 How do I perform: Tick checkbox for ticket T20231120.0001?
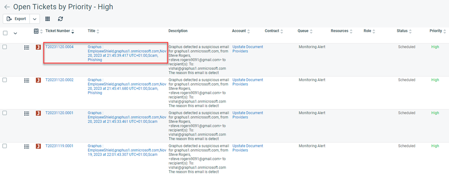click(x=5, y=113)
